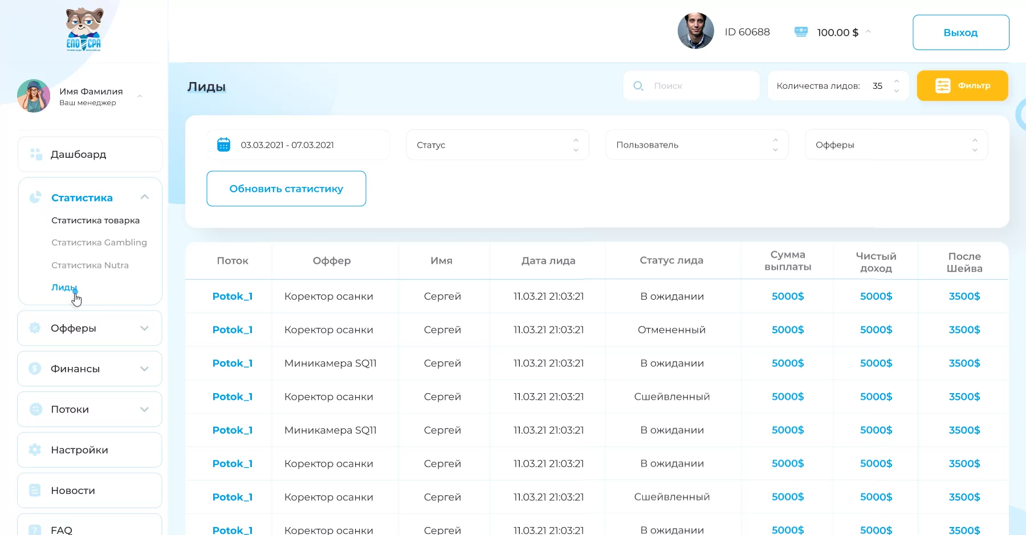Open Новости menu item
The height and width of the screenshot is (535, 1026).
click(x=90, y=490)
